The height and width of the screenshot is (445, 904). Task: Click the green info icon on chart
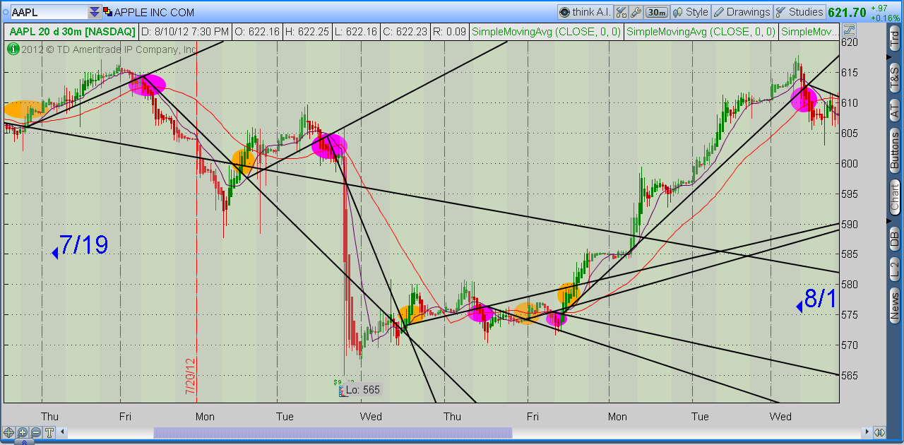(x=13, y=49)
